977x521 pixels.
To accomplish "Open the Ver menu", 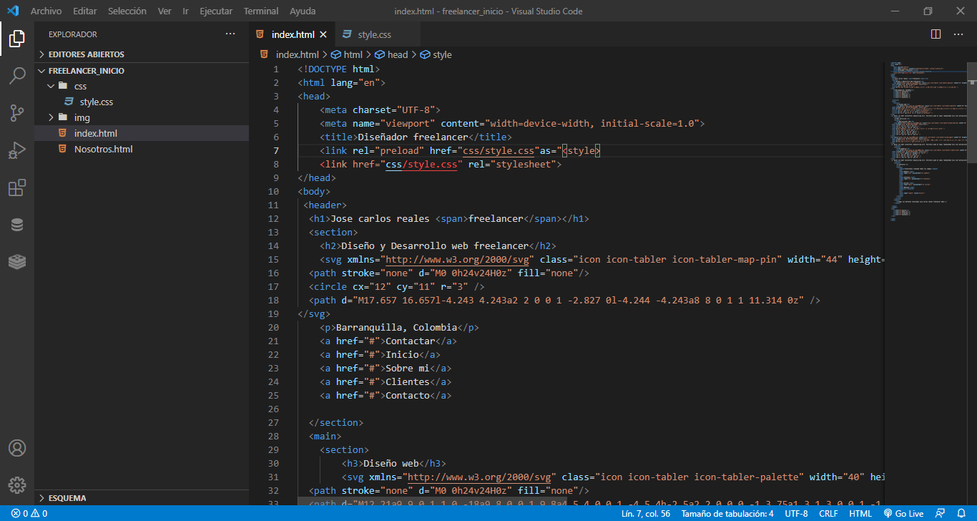I will (x=165, y=11).
